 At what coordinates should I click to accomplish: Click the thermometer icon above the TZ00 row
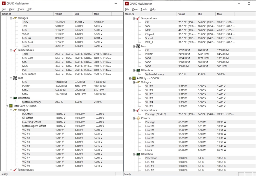[15, 50]
